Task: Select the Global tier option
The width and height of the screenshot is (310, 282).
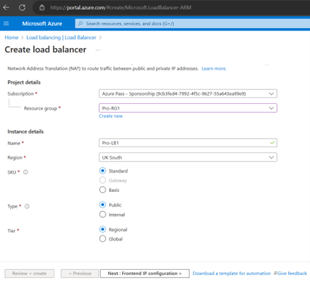Action: pos(103,239)
